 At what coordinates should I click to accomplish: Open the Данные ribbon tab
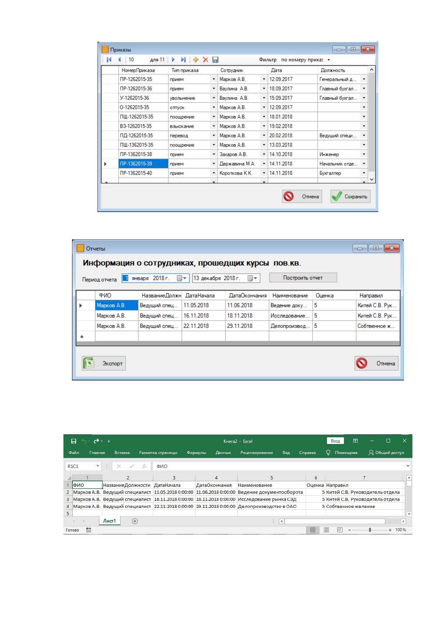pyautogui.click(x=223, y=452)
